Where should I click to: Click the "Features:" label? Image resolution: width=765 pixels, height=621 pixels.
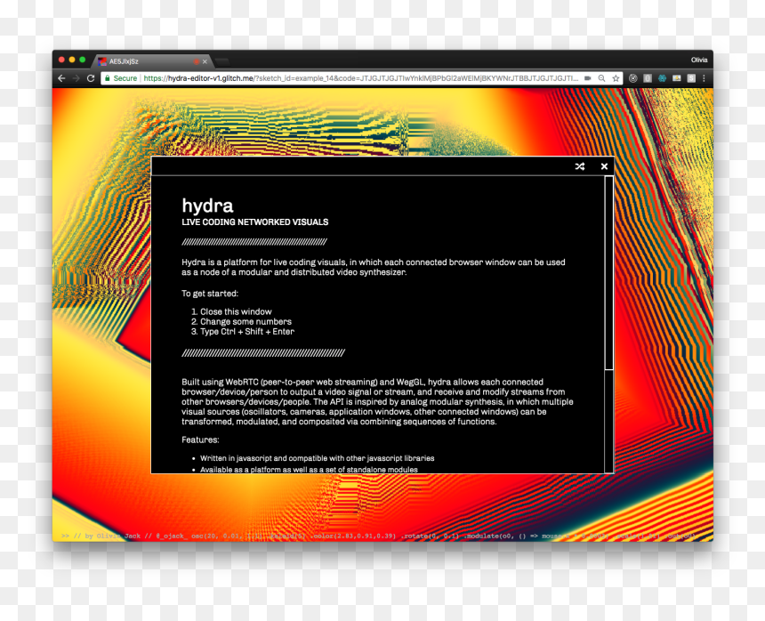coord(200,440)
